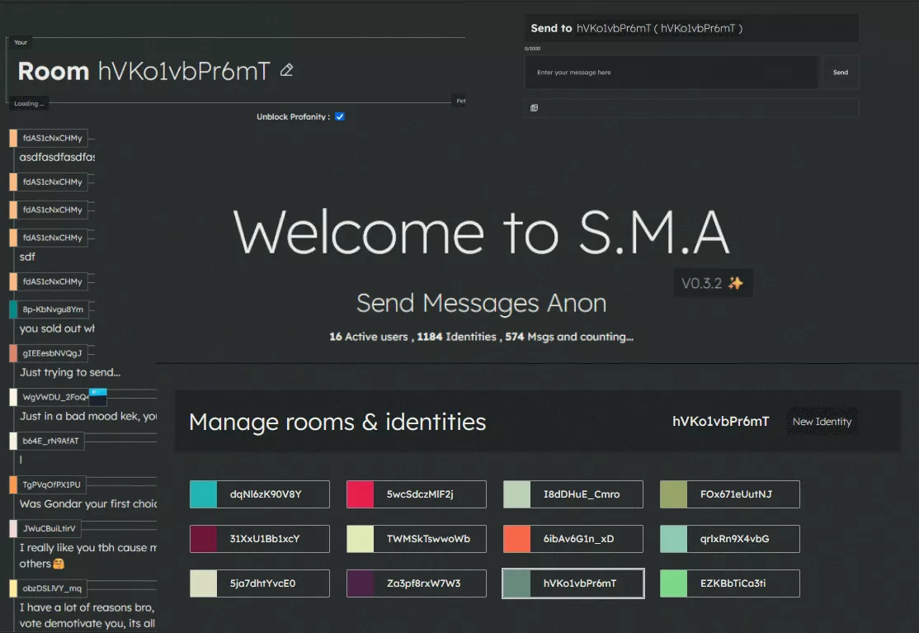Click the TgPvqOfPX1PU username label
The width and height of the screenshot is (919, 633).
[51, 484]
